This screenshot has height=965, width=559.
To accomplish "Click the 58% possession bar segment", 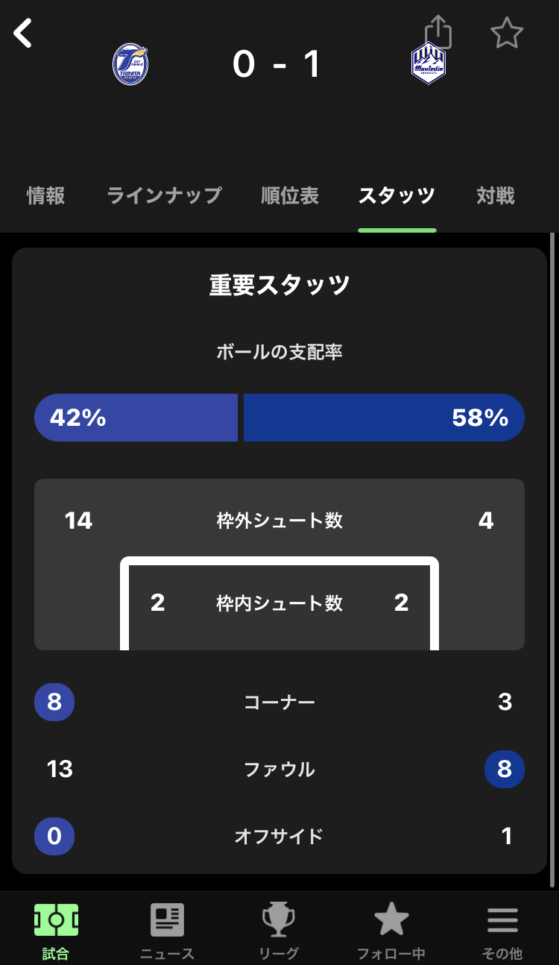I will pyautogui.click(x=384, y=418).
